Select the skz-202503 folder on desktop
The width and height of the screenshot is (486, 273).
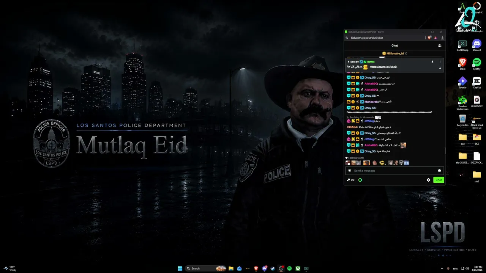462,158
